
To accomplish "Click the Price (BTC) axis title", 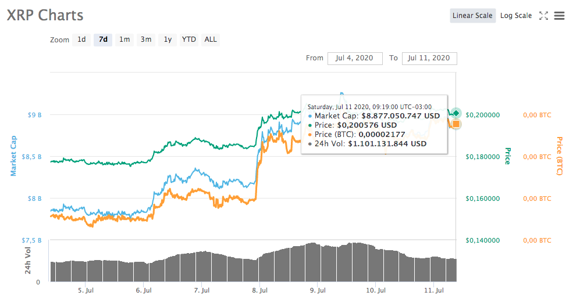I will coord(560,156).
